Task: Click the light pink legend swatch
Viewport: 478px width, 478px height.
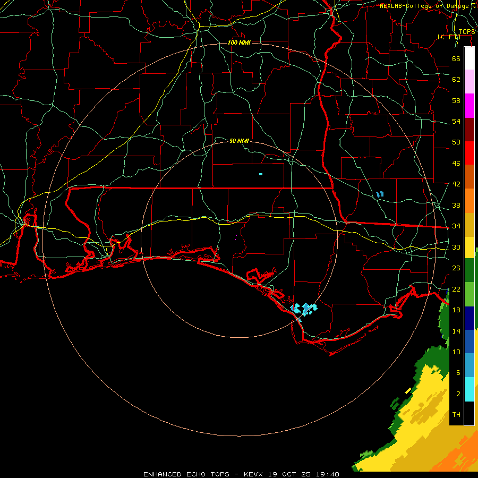Action: (x=469, y=82)
